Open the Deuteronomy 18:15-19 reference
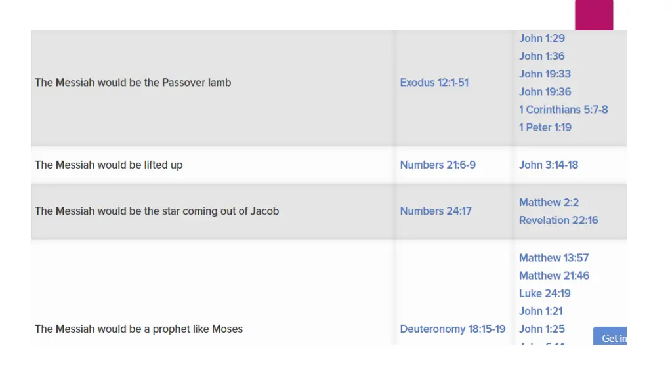 click(x=453, y=329)
